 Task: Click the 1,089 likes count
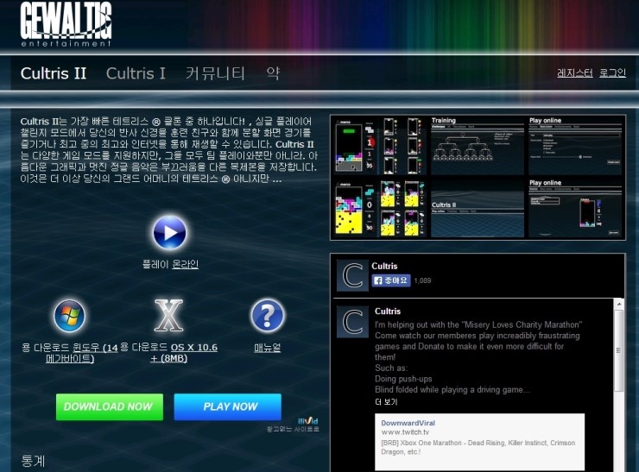[422, 280]
